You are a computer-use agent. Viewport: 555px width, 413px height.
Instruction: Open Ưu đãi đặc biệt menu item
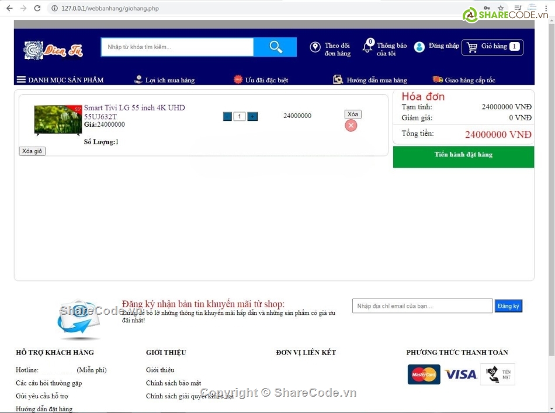click(266, 80)
